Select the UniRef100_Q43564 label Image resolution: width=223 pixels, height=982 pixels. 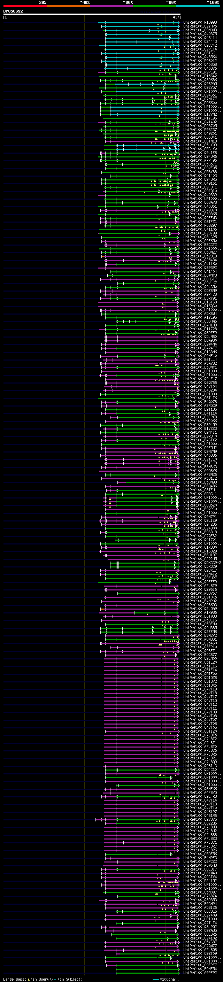coord(200,57)
